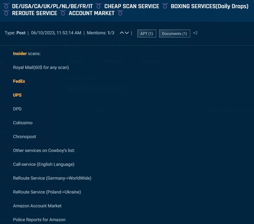Click 'BOXING SERVICES(Daily Drops)' in the title
The width and height of the screenshot is (254, 224).
210,7
